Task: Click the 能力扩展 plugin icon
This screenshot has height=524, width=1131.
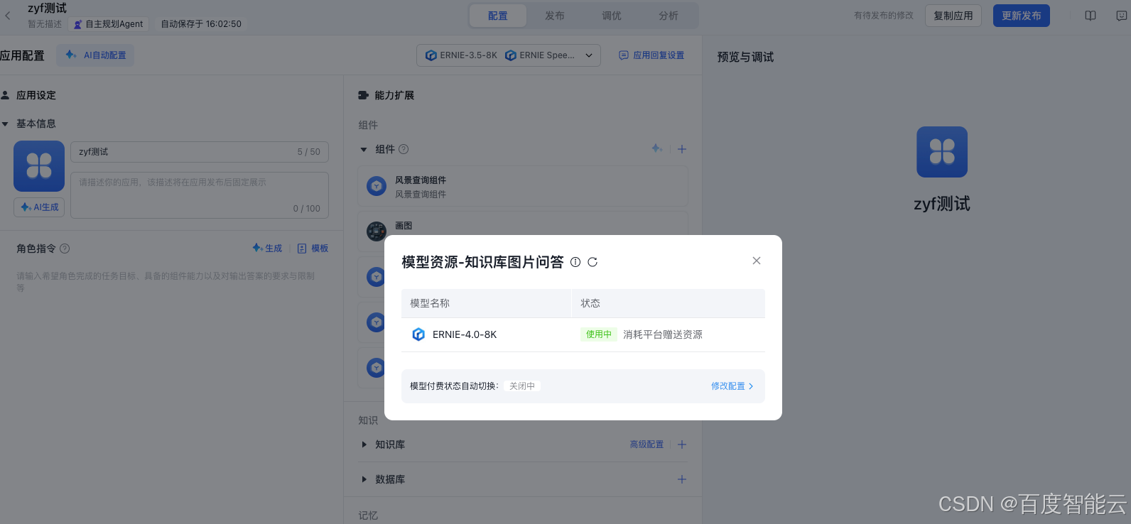Action: [363, 95]
